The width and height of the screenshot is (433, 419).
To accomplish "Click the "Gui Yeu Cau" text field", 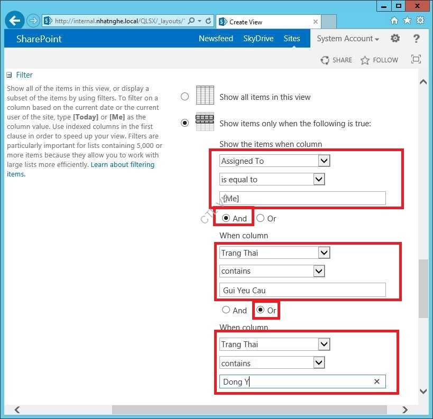I will pyautogui.click(x=302, y=290).
